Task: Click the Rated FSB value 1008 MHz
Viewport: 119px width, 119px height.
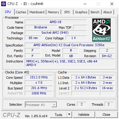Action: tap(39, 93)
